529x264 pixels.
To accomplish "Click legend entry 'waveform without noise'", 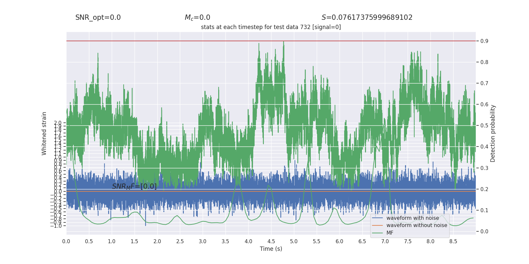I will [417, 225].
